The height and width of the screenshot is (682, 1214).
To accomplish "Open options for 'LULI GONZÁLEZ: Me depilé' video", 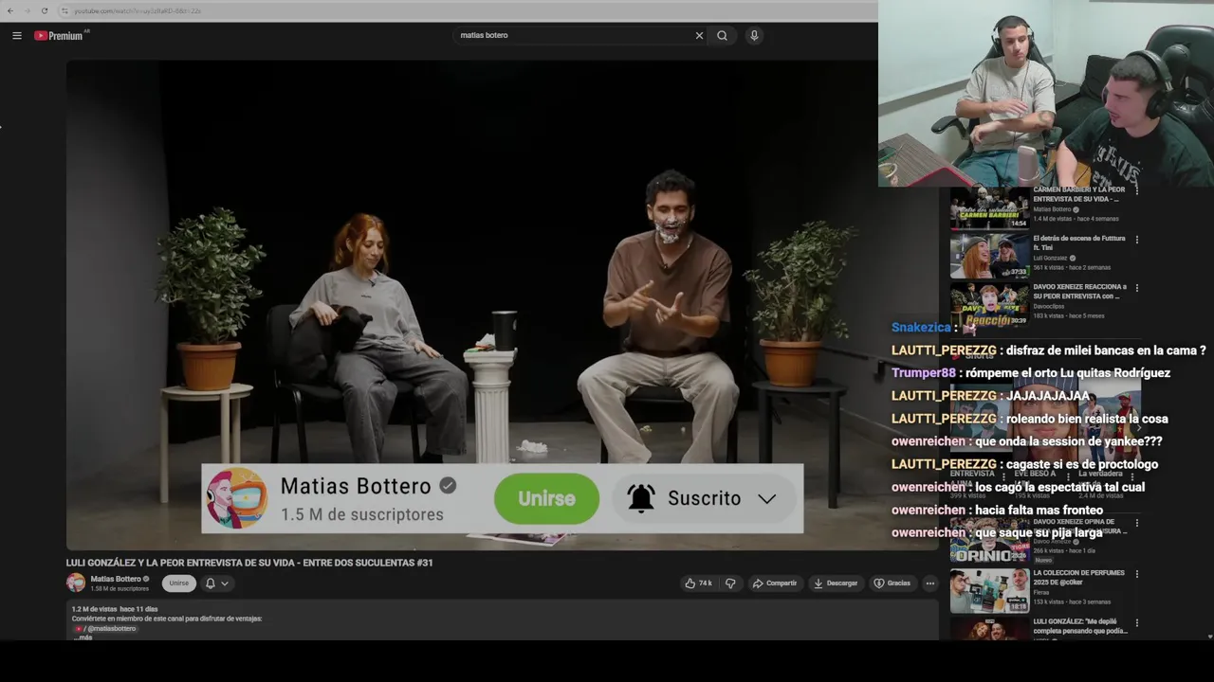I will point(1136,623).
